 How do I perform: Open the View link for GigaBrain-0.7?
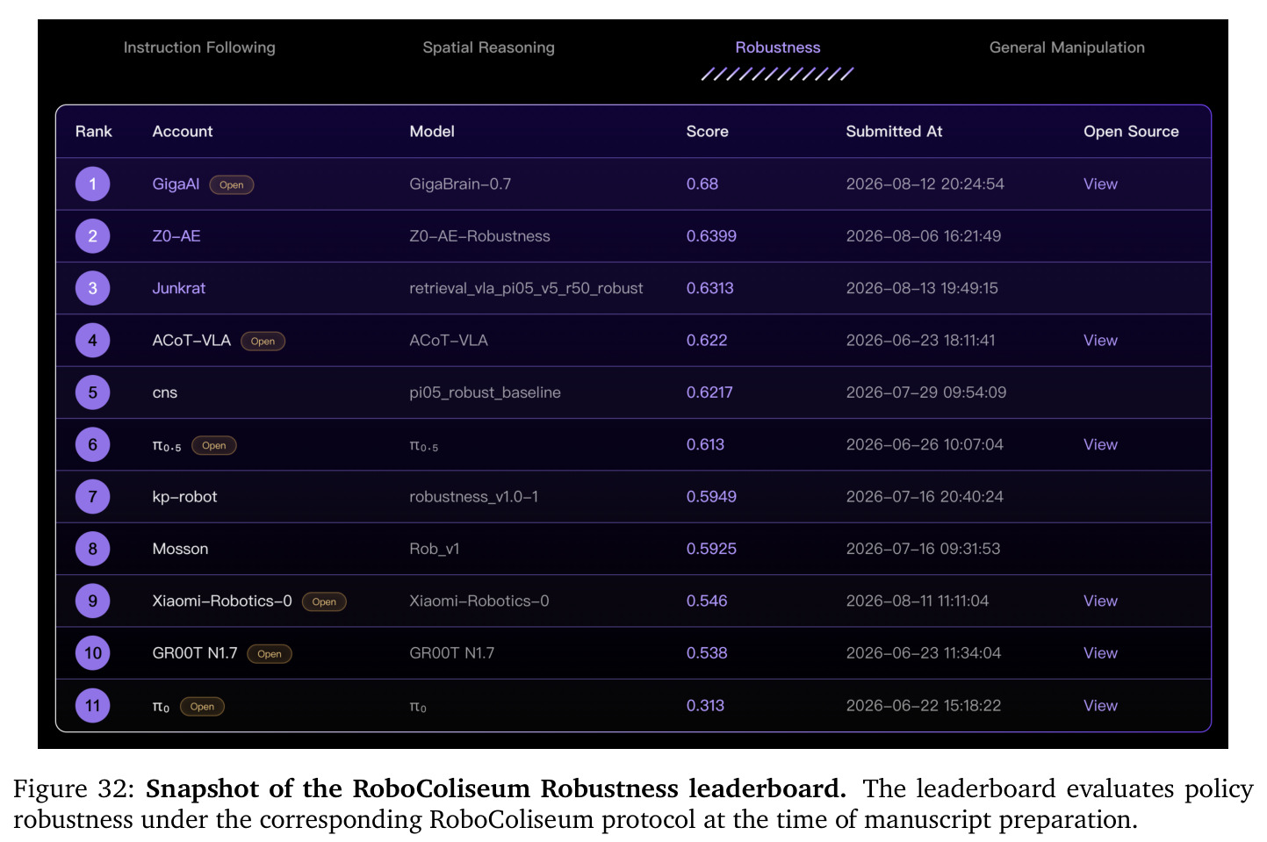(x=1100, y=184)
